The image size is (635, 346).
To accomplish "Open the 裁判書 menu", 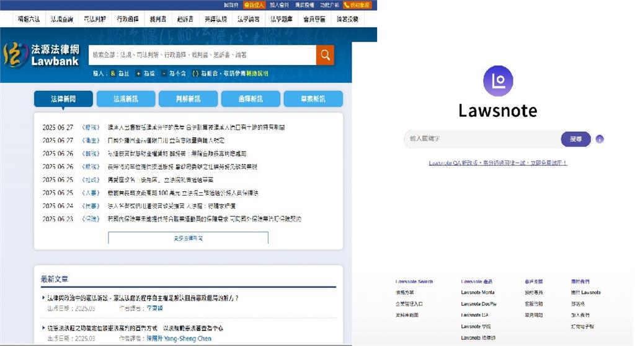I will pyautogui.click(x=158, y=19).
